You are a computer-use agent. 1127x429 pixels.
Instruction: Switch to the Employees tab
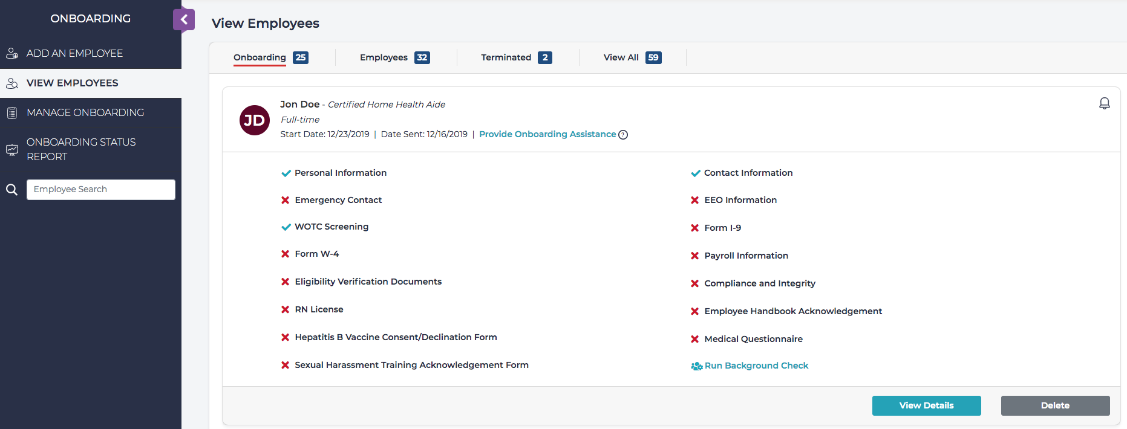384,57
